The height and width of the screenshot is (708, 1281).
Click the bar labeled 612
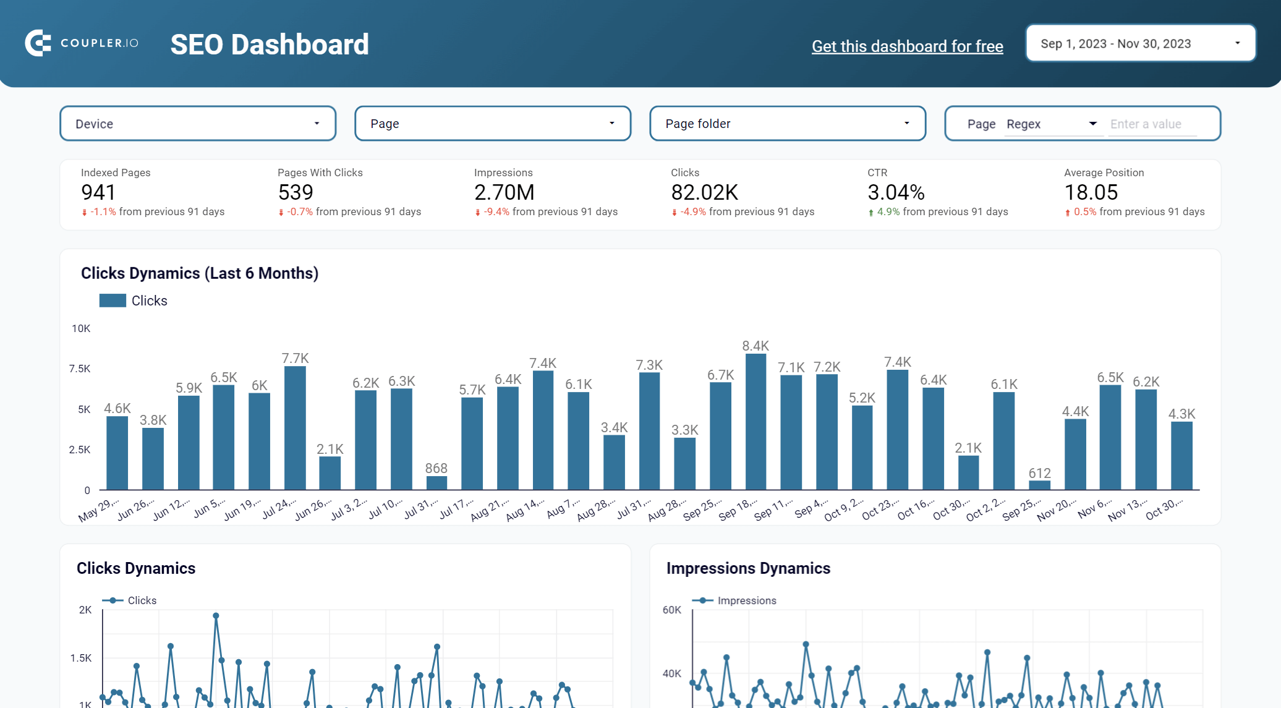point(1039,485)
